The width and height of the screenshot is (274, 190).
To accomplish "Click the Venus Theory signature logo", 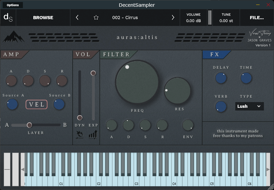I will 260,33.
